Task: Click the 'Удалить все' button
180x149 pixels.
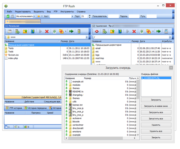Action: (x=156, y=131)
